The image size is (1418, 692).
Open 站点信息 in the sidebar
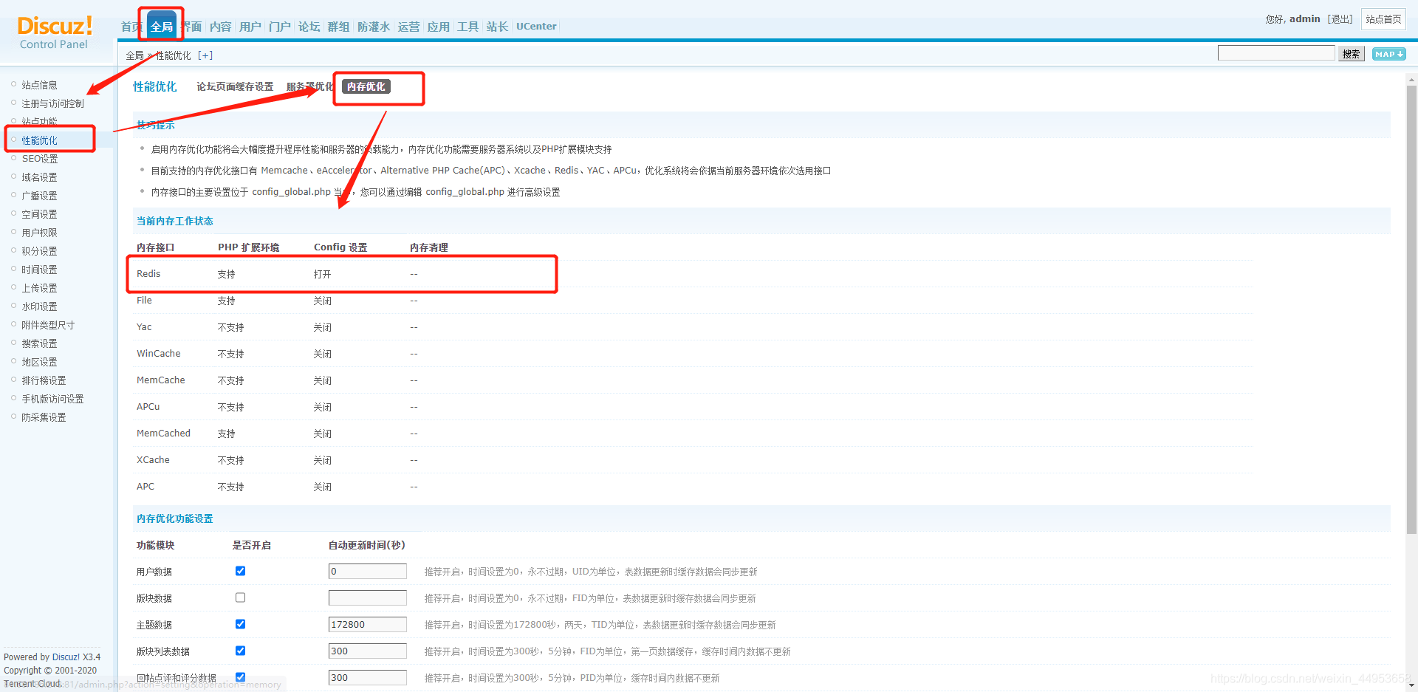[40, 85]
